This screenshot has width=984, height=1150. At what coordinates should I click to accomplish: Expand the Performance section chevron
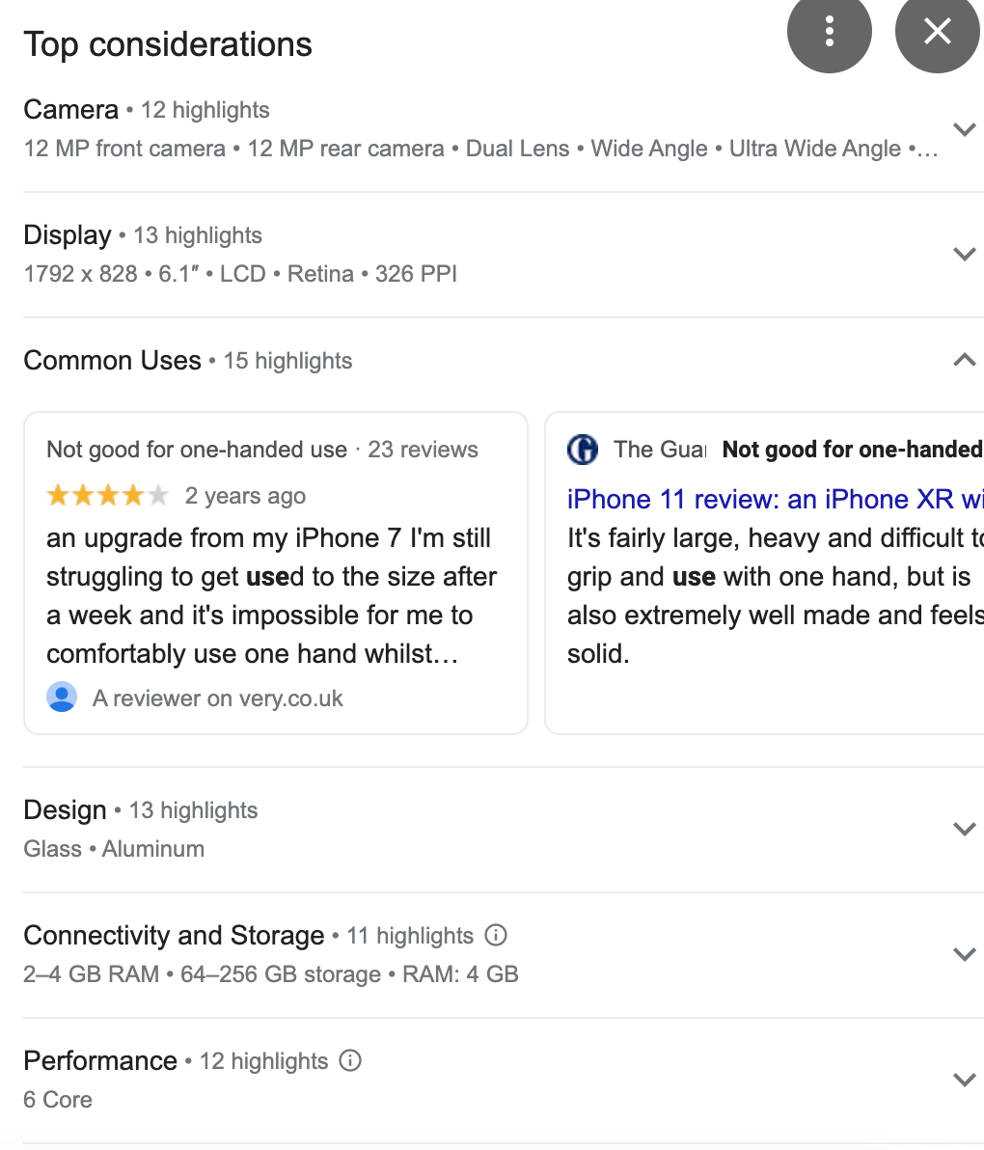[964, 1081]
